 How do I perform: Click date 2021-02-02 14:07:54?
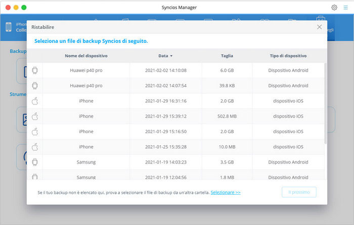[166, 86]
